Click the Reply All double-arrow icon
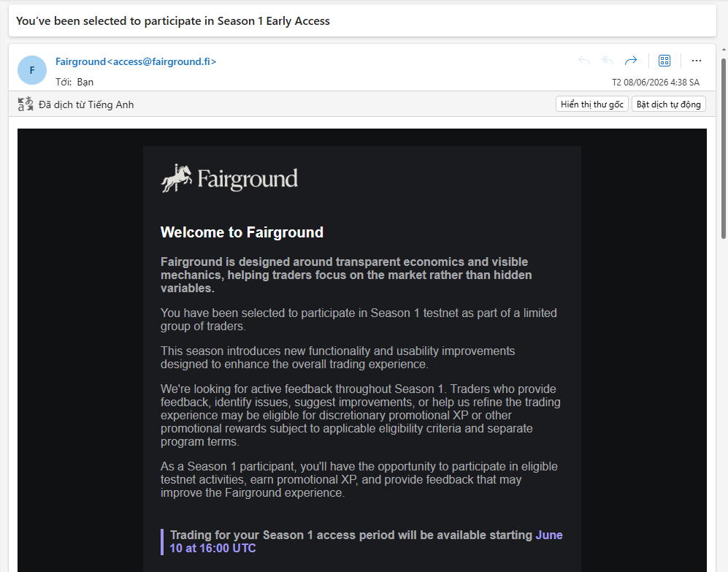728x572 pixels. 608,61
